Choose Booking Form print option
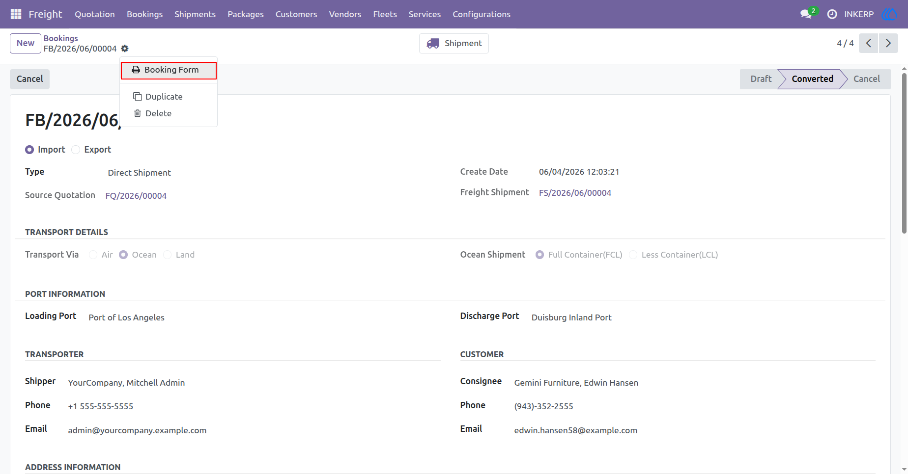This screenshot has height=474, width=908. 169,70
